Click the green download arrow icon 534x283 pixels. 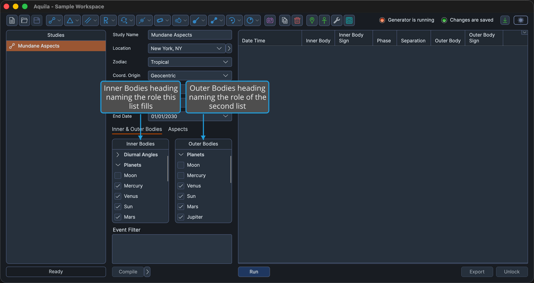(x=505, y=20)
